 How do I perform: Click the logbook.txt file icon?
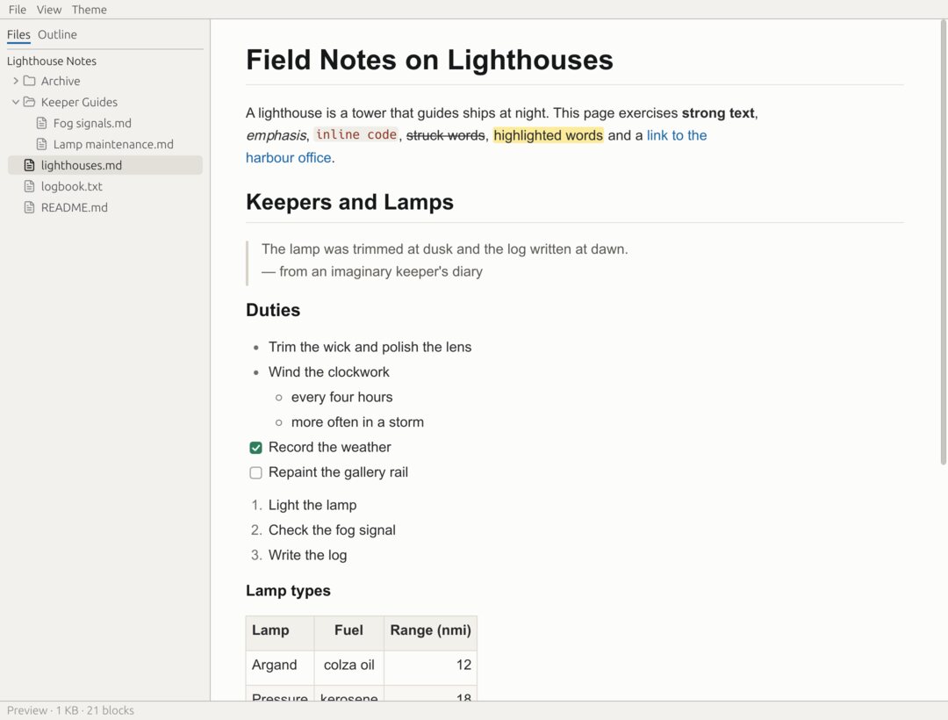click(x=29, y=187)
